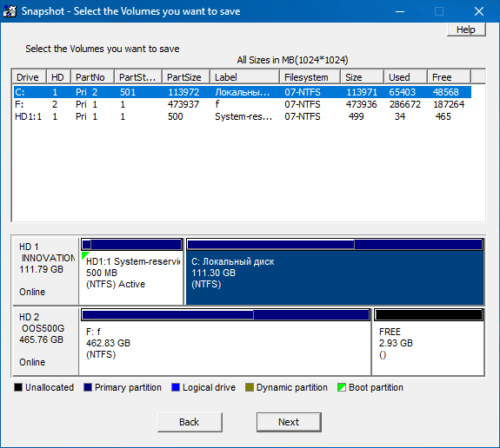This screenshot has width=500, height=448.
Task: Click the Unallocated black legend swatch
Action: [x=18, y=387]
